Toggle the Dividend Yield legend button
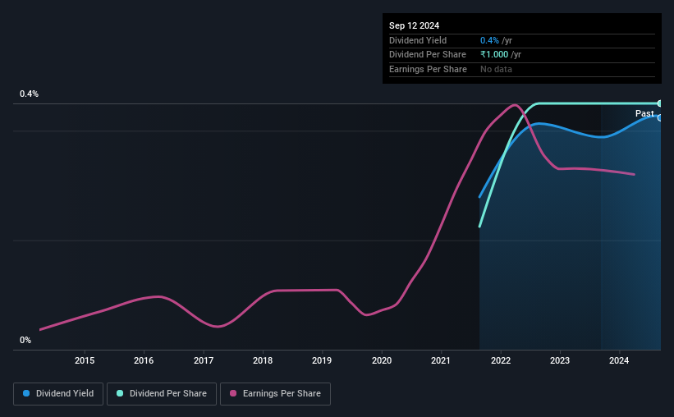This screenshot has width=674, height=417. tap(58, 394)
